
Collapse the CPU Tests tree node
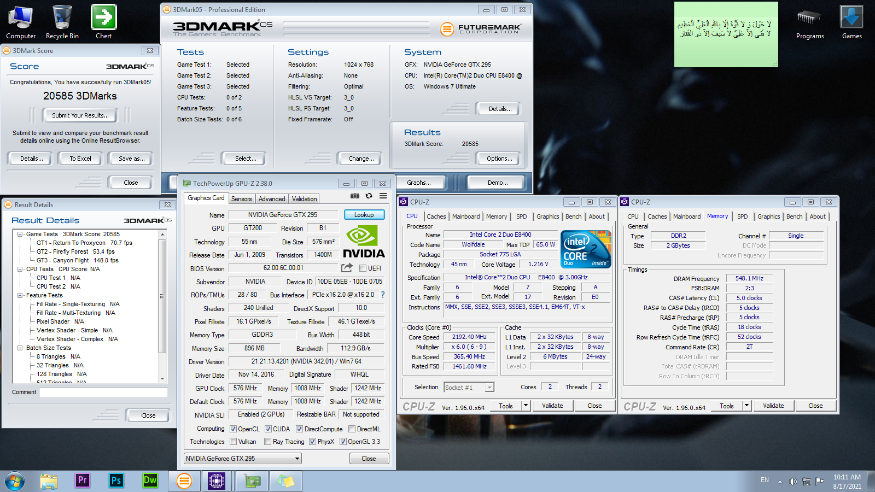click(20, 269)
